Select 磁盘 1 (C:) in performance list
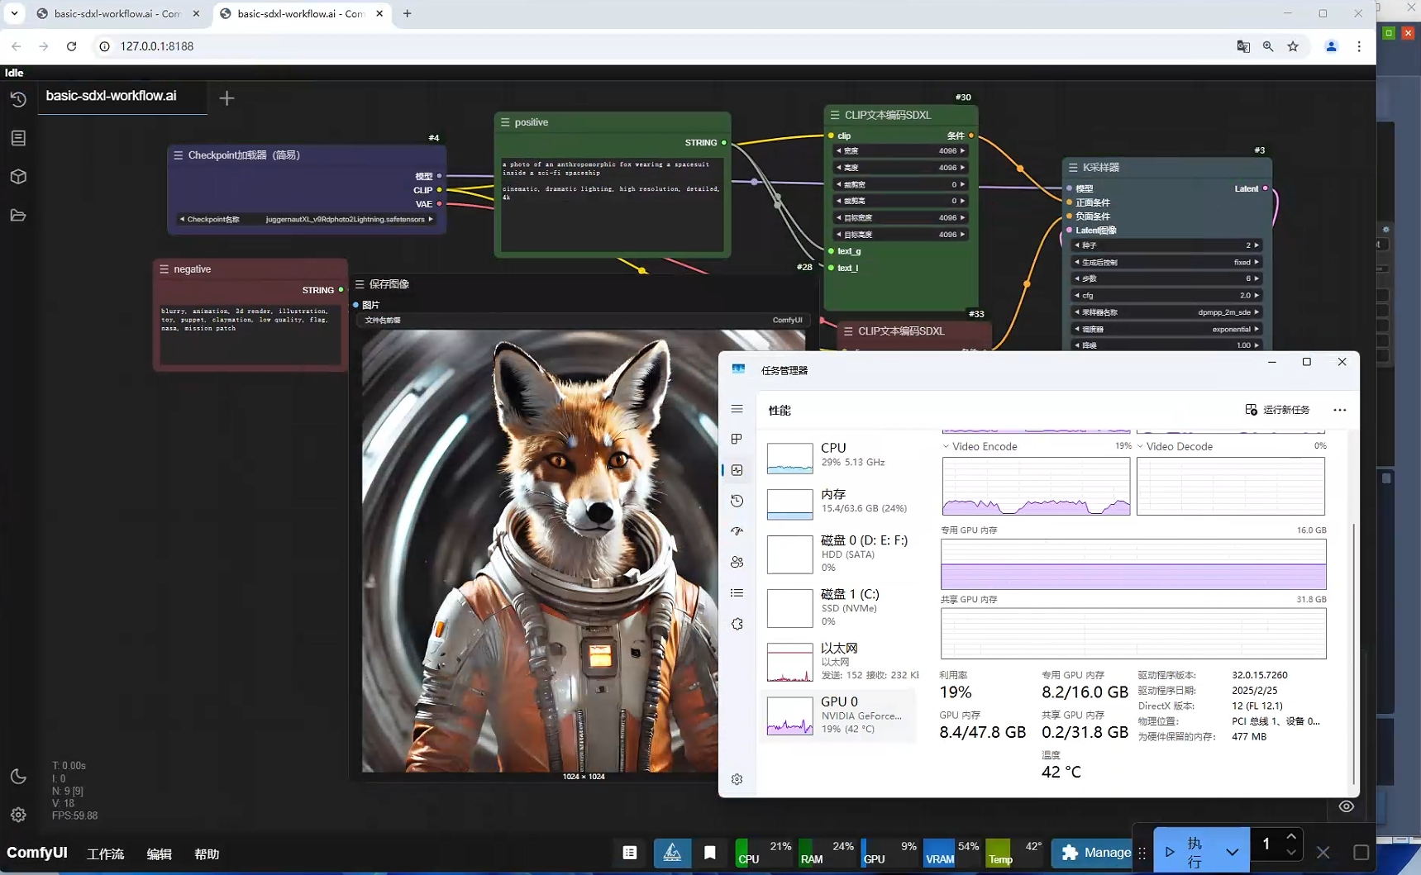 [838, 607]
